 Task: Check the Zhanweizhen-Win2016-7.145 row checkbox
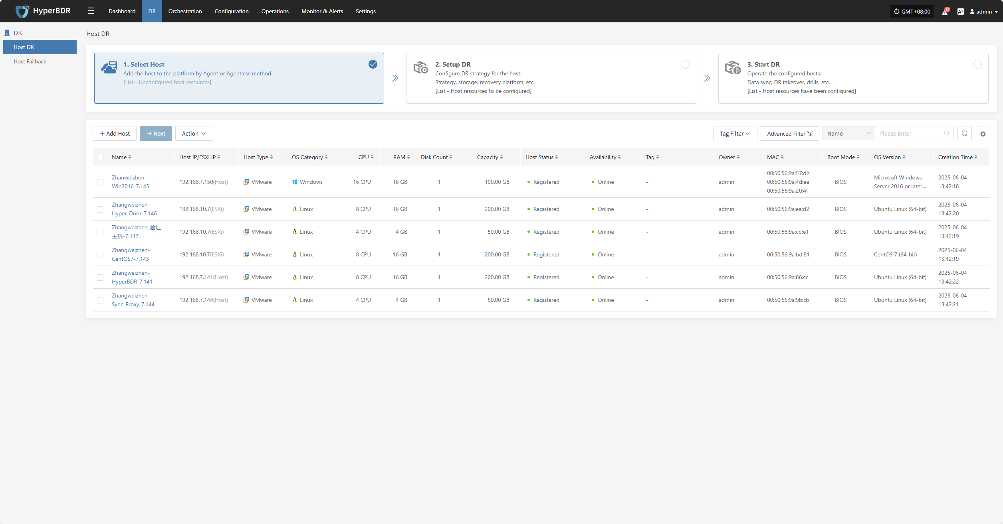pos(100,182)
